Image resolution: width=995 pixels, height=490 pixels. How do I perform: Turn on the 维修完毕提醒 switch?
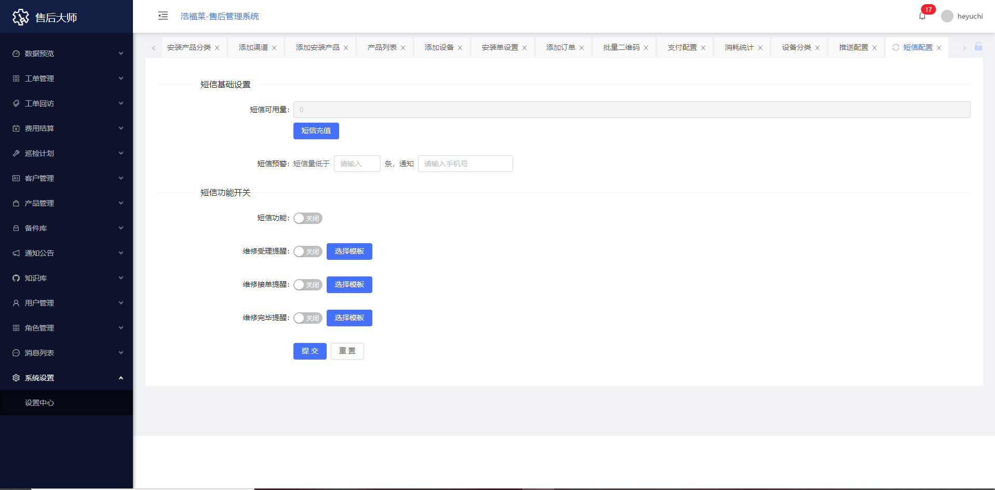pos(307,318)
